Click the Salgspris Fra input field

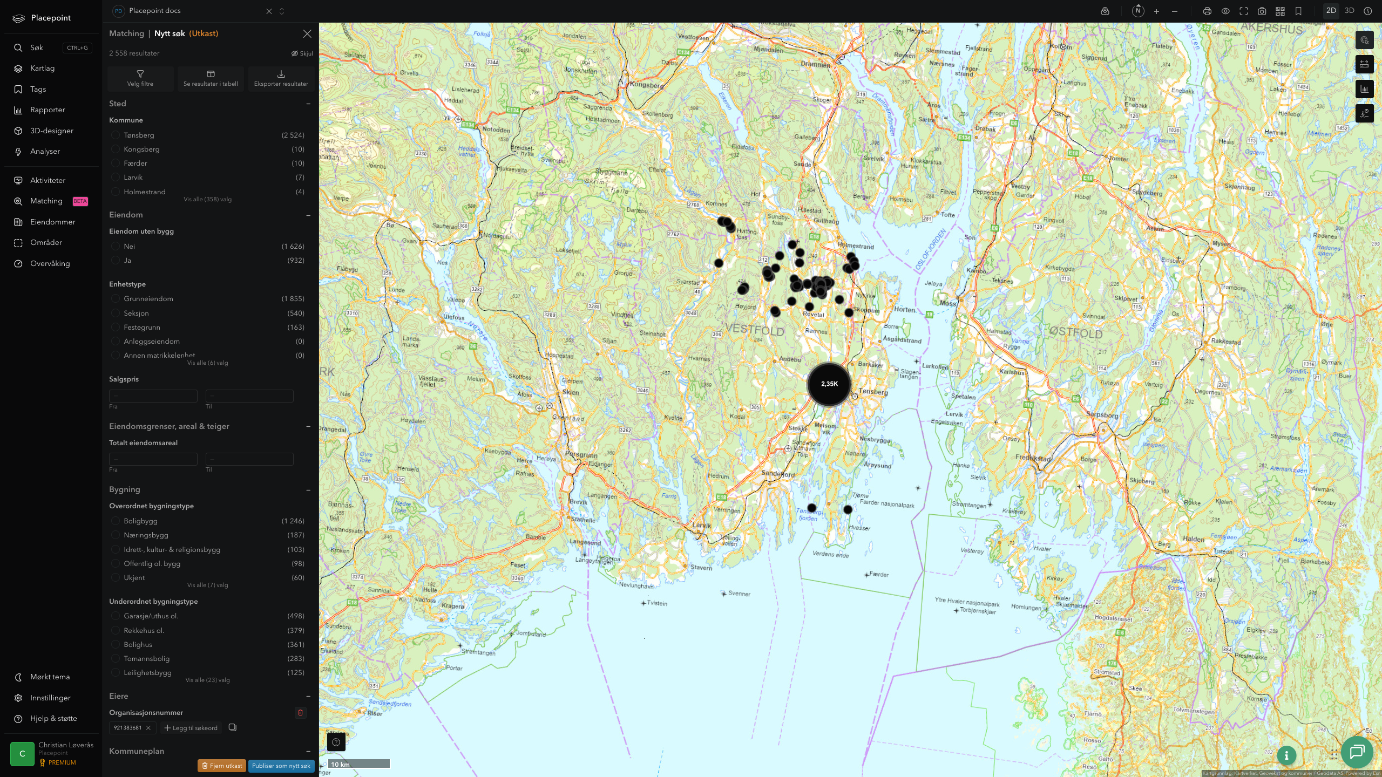click(x=153, y=396)
